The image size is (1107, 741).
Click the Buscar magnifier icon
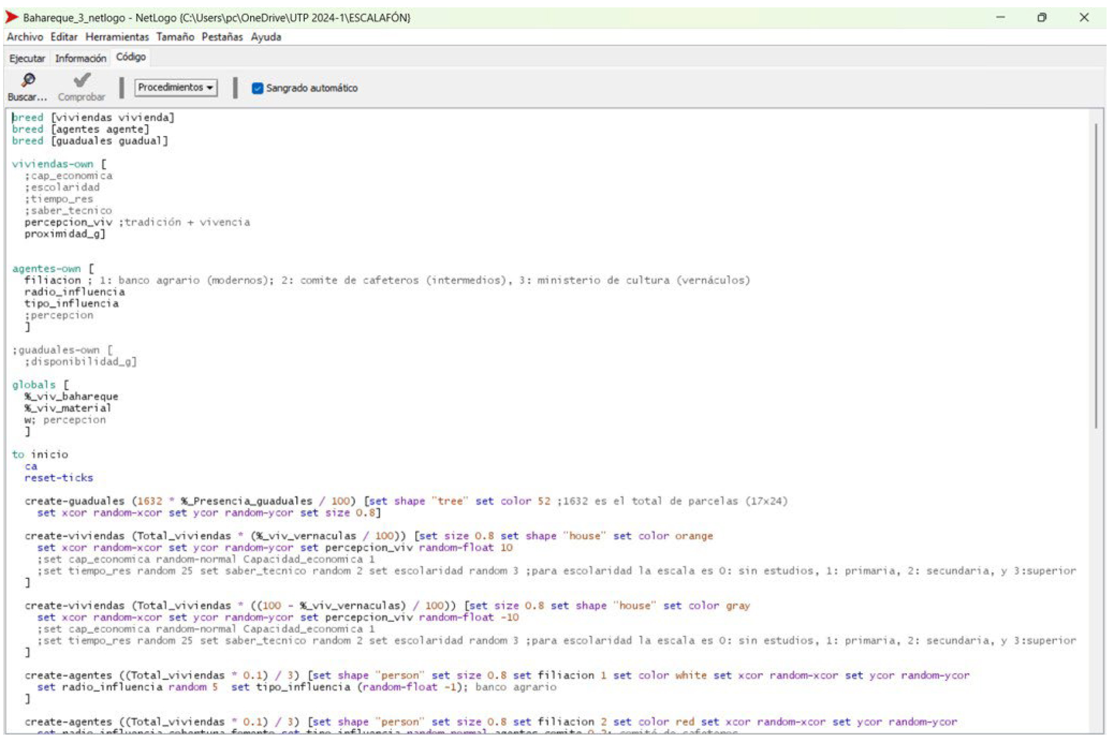pyautogui.click(x=28, y=81)
